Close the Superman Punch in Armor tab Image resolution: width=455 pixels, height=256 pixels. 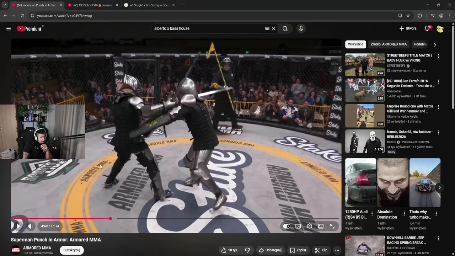[x=60, y=5]
